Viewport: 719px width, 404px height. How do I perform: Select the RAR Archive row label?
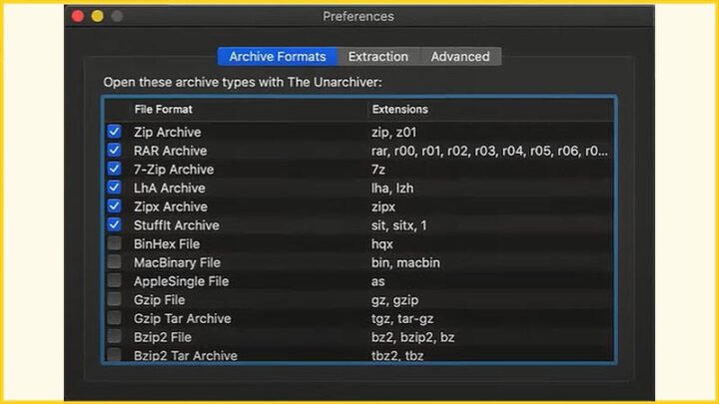click(170, 151)
